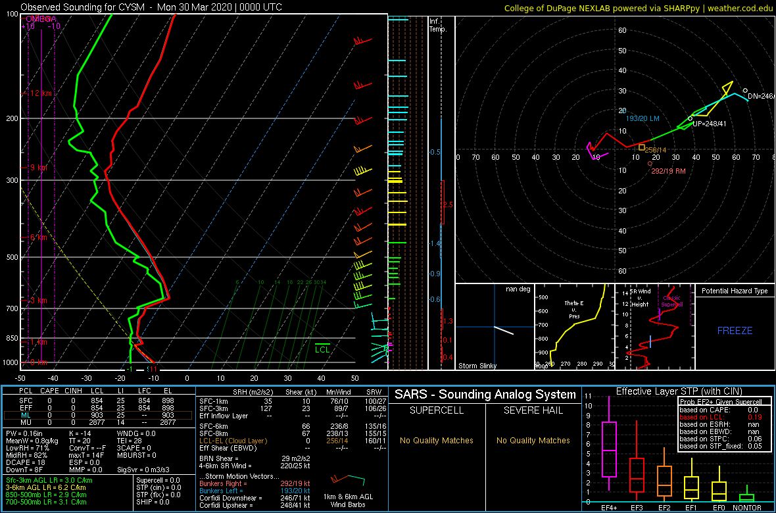
Task: Click the 'Bunkers Right =' storm motion line
Action: (x=255, y=483)
